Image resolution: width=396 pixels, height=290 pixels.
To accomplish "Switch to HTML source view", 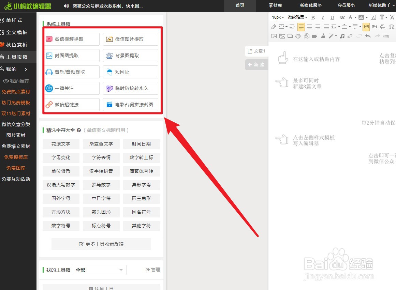I will (x=386, y=36).
